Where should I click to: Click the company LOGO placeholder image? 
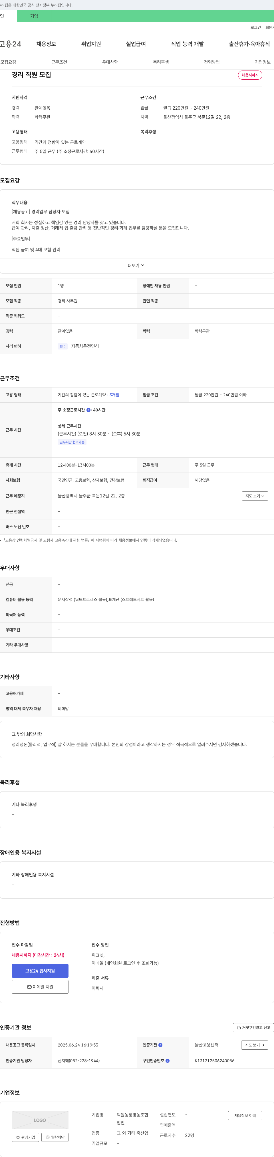point(40,1120)
